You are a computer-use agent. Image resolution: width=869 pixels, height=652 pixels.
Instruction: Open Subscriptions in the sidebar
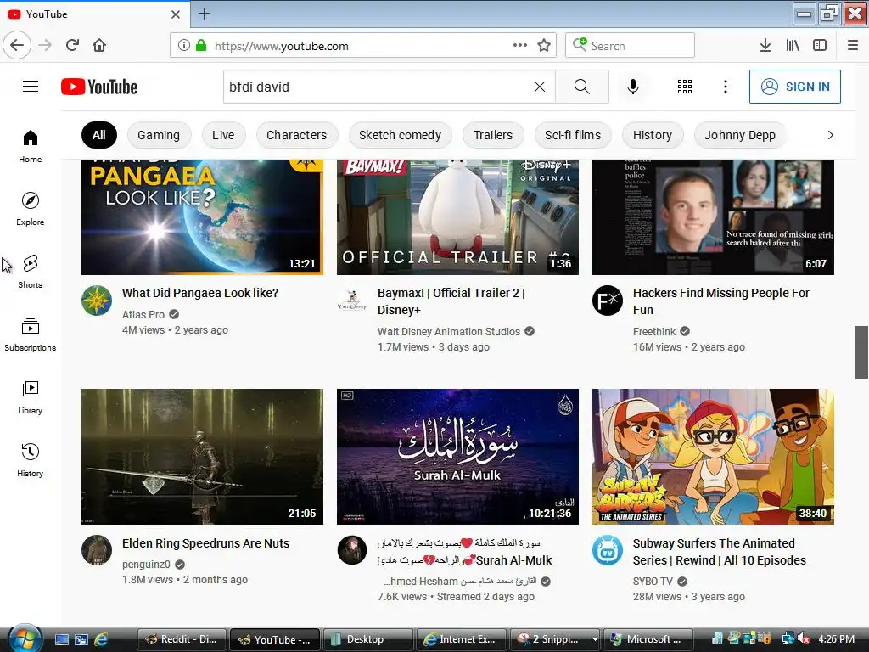pyautogui.click(x=31, y=334)
